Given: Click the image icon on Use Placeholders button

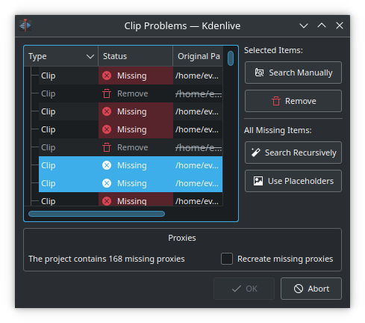Looking at the screenshot, I should [258, 181].
